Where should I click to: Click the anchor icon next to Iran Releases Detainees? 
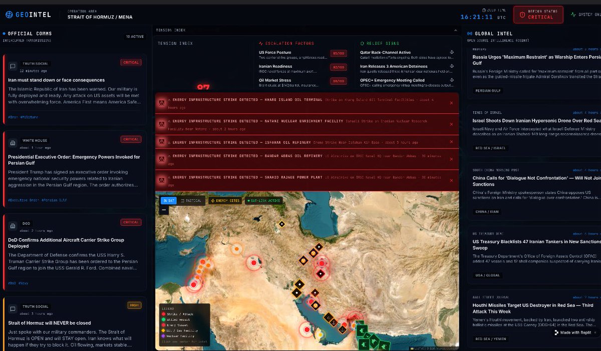[451, 66]
